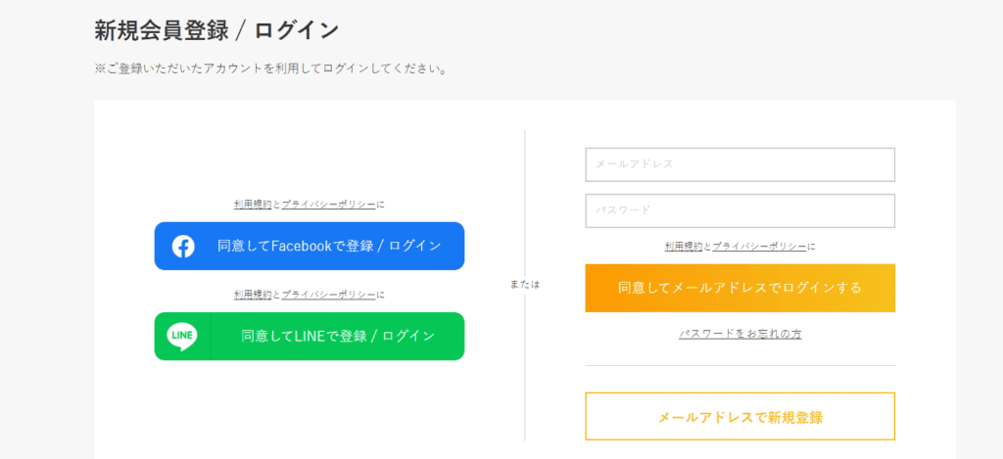The height and width of the screenshot is (459, 1003).
Task: Click the Facebook logo icon
Action: [x=183, y=247]
